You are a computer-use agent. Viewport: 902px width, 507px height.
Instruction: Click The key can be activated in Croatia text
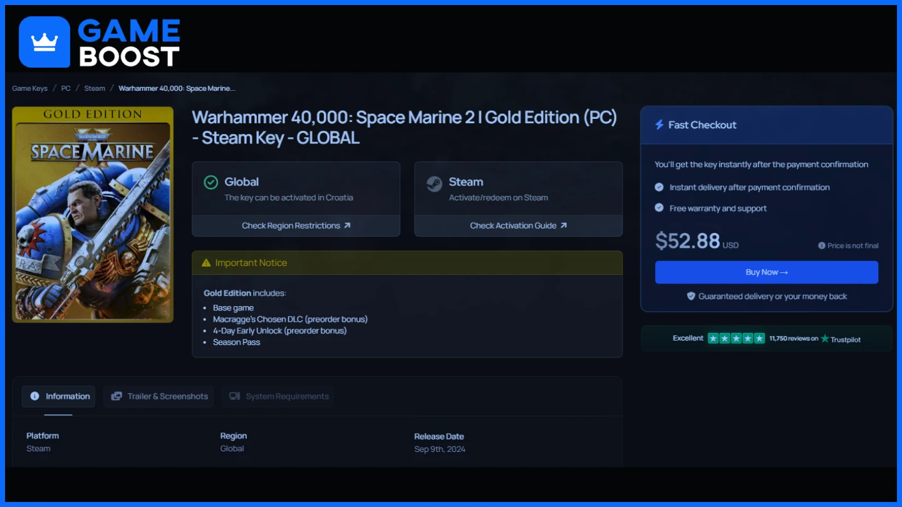click(x=289, y=197)
